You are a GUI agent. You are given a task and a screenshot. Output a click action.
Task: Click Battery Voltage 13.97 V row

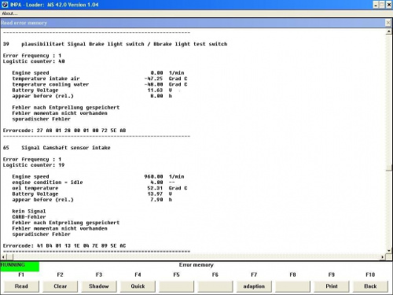pyautogui.click(x=92, y=194)
